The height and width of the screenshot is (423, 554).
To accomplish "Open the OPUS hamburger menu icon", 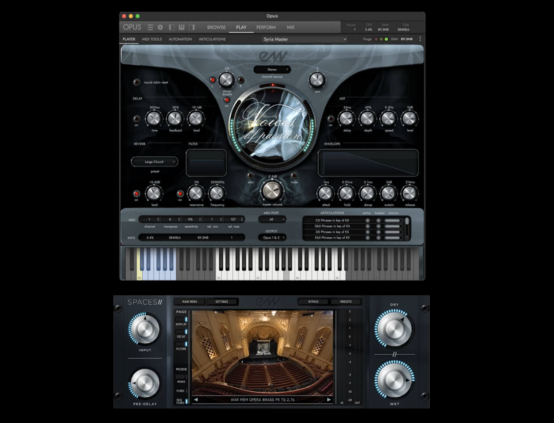I will (150, 27).
